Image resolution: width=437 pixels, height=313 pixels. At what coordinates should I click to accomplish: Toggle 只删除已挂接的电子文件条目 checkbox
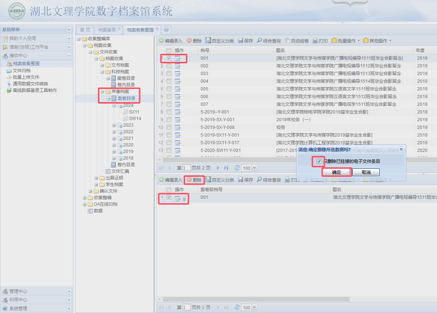[319, 161]
